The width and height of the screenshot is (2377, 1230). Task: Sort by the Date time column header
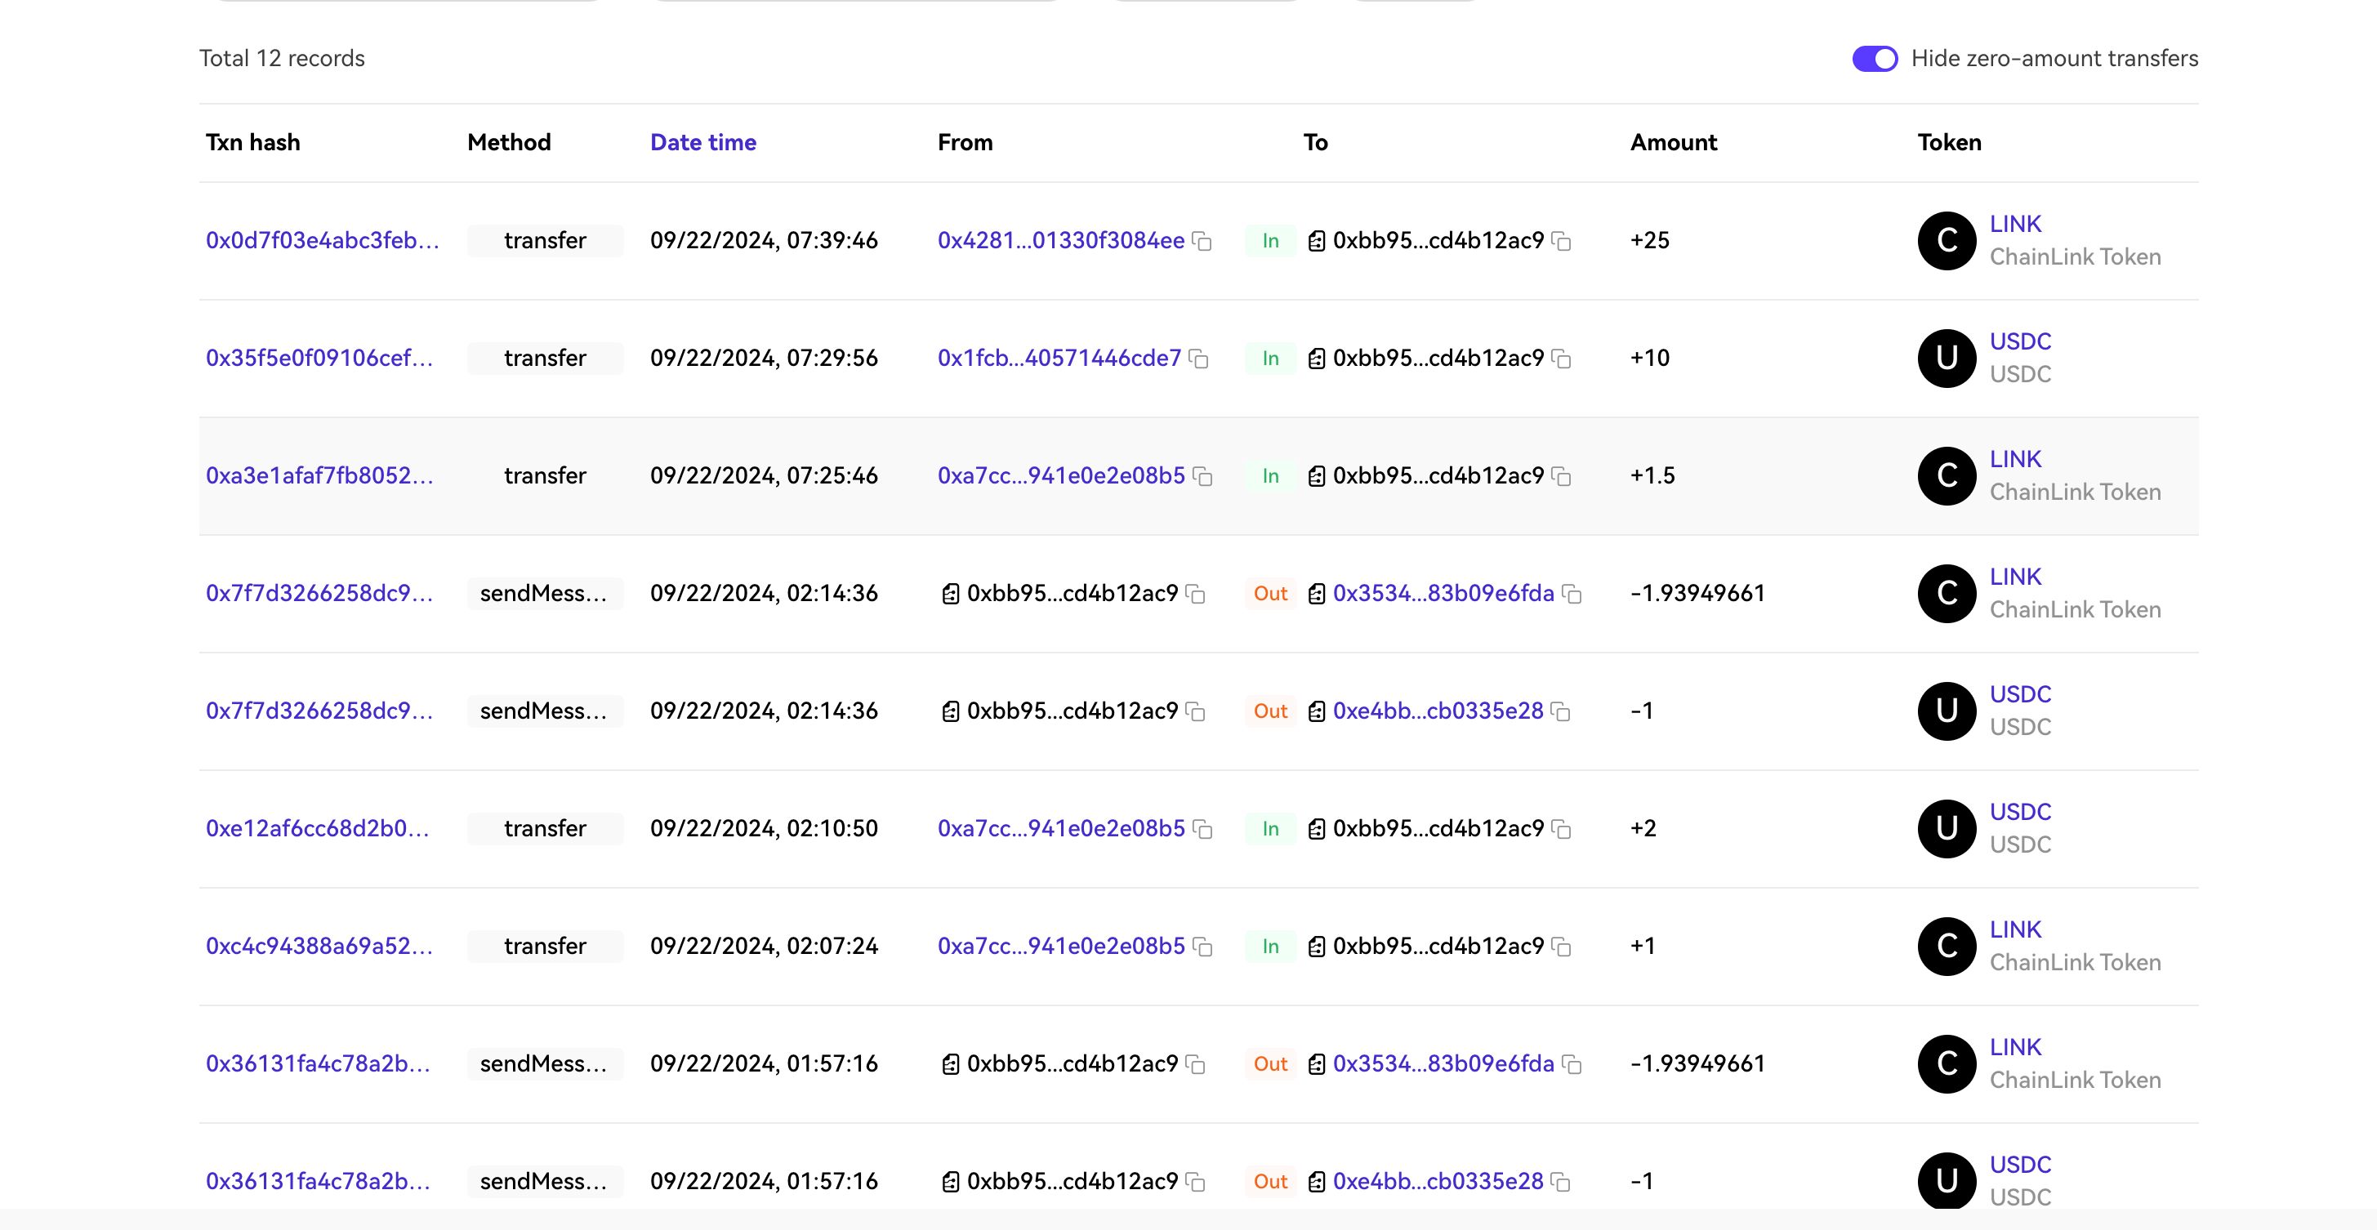pyautogui.click(x=703, y=142)
